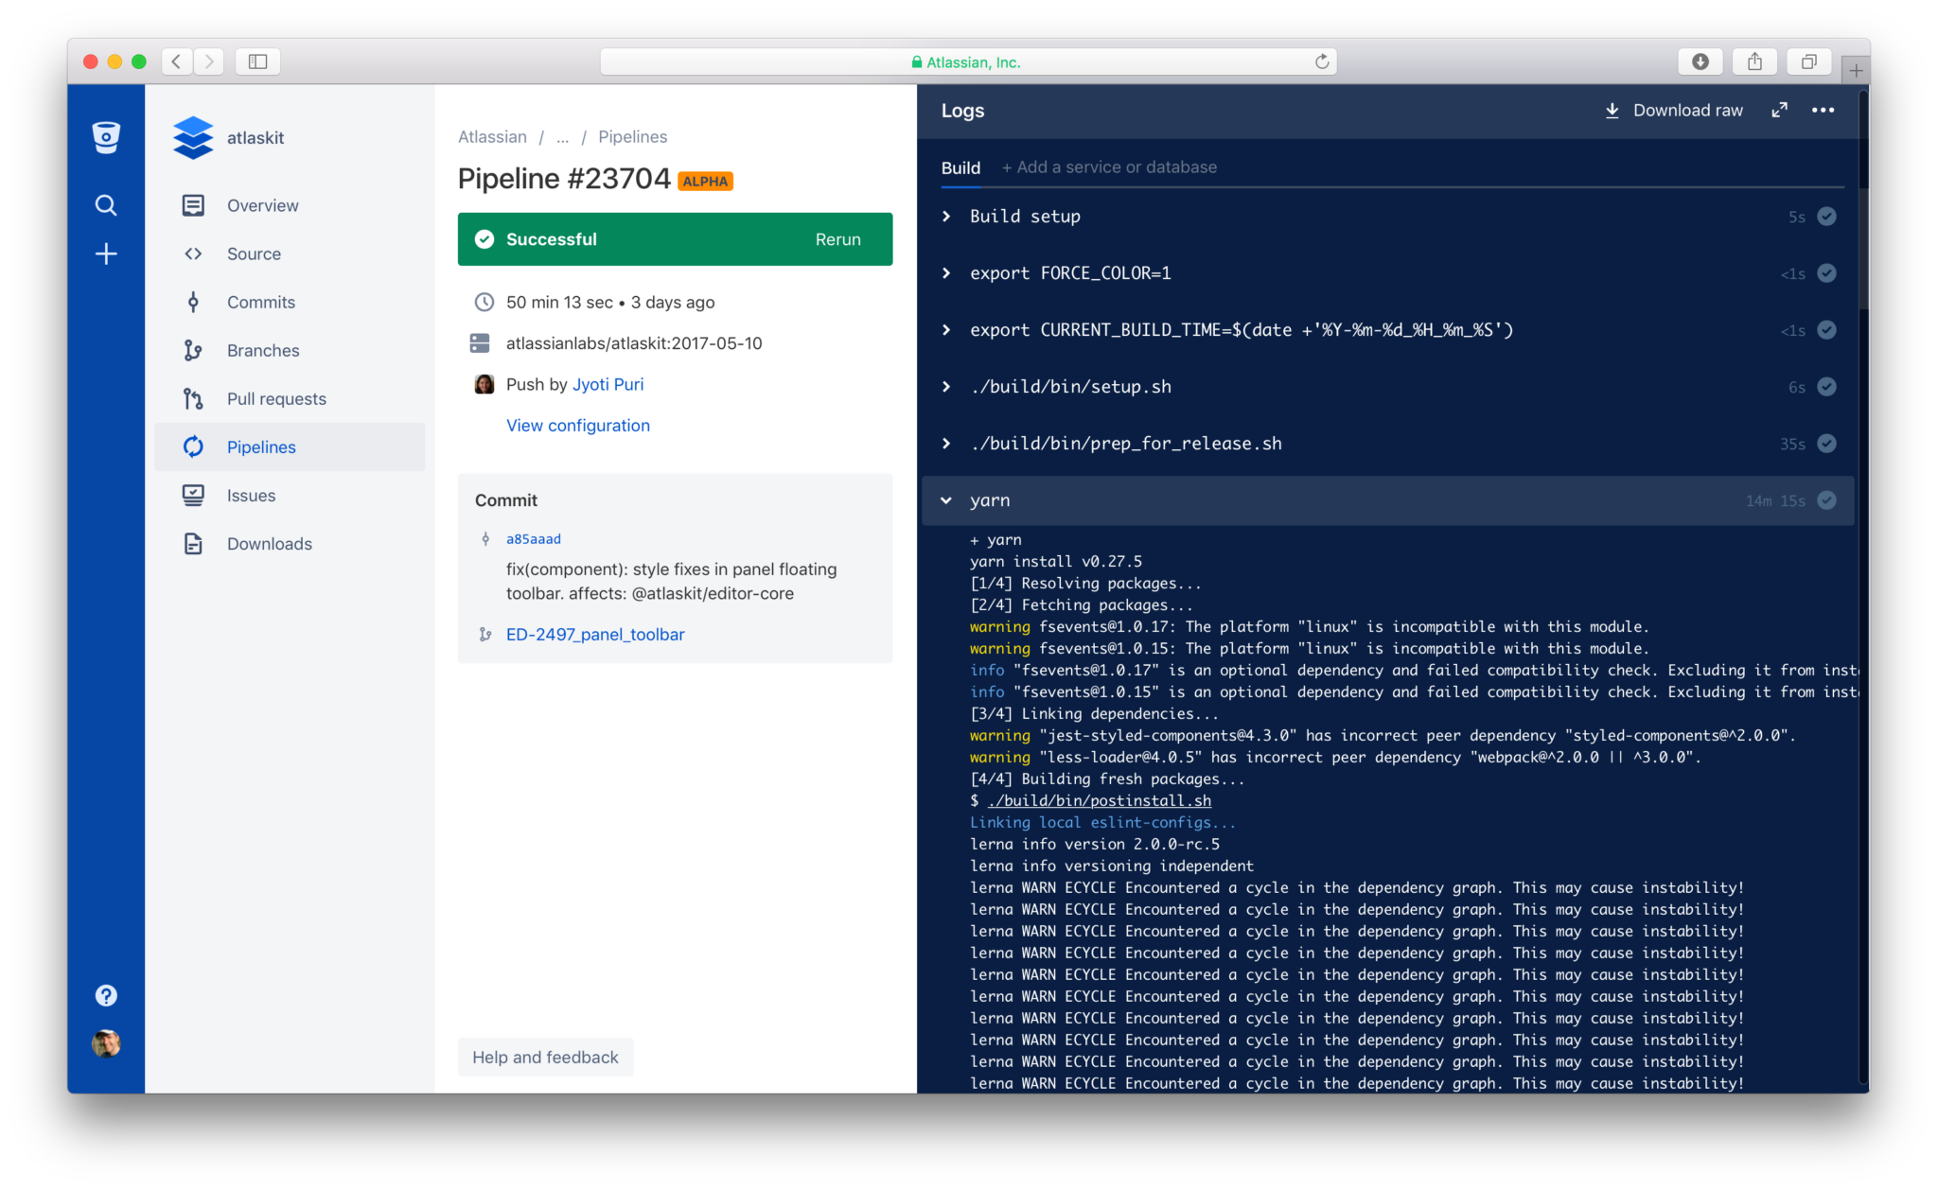Click the Issues icon in navigation
The image size is (1938, 1190).
click(193, 495)
